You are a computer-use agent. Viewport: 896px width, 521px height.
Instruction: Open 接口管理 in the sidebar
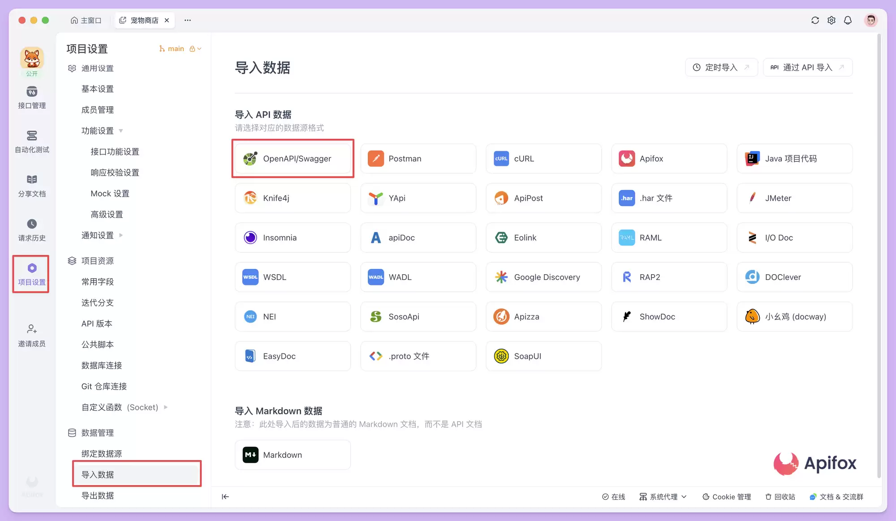coord(32,98)
